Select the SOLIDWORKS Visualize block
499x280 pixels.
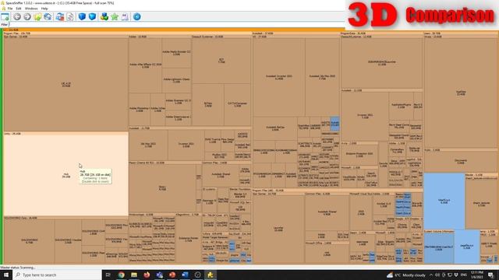point(68,241)
